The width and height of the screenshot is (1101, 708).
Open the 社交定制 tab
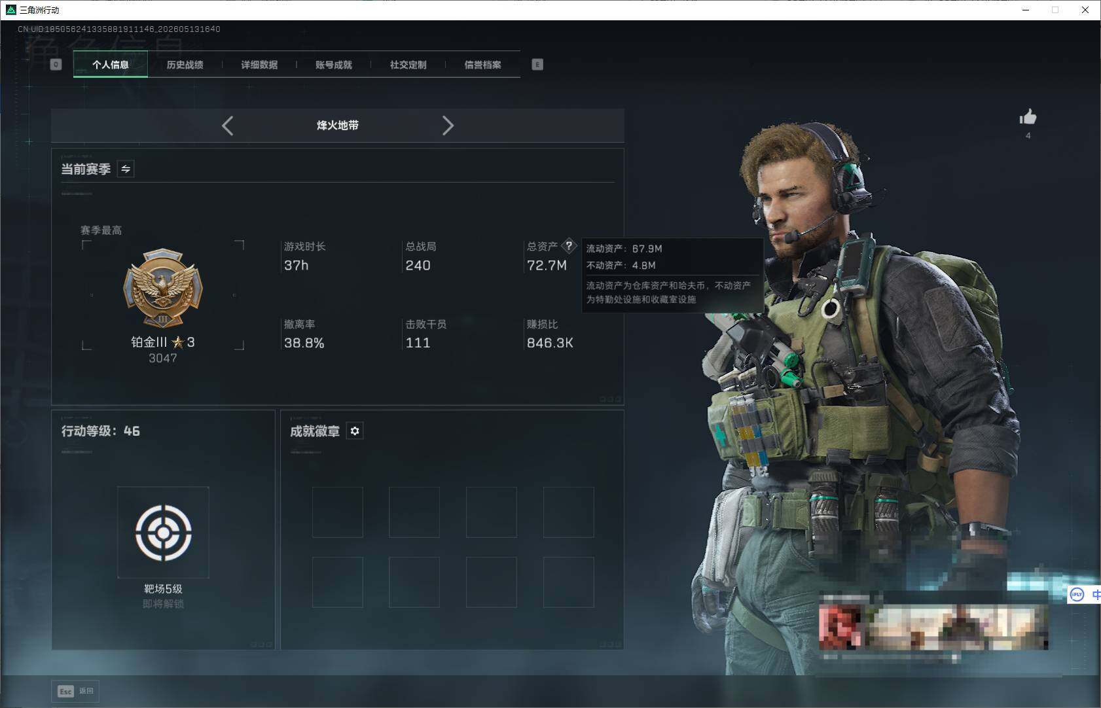pyautogui.click(x=408, y=65)
